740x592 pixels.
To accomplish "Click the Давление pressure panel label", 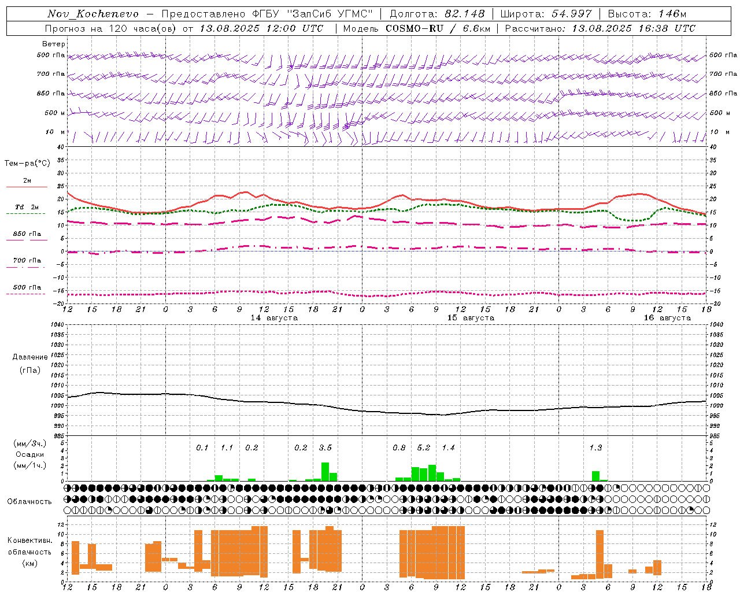I will coord(30,357).
